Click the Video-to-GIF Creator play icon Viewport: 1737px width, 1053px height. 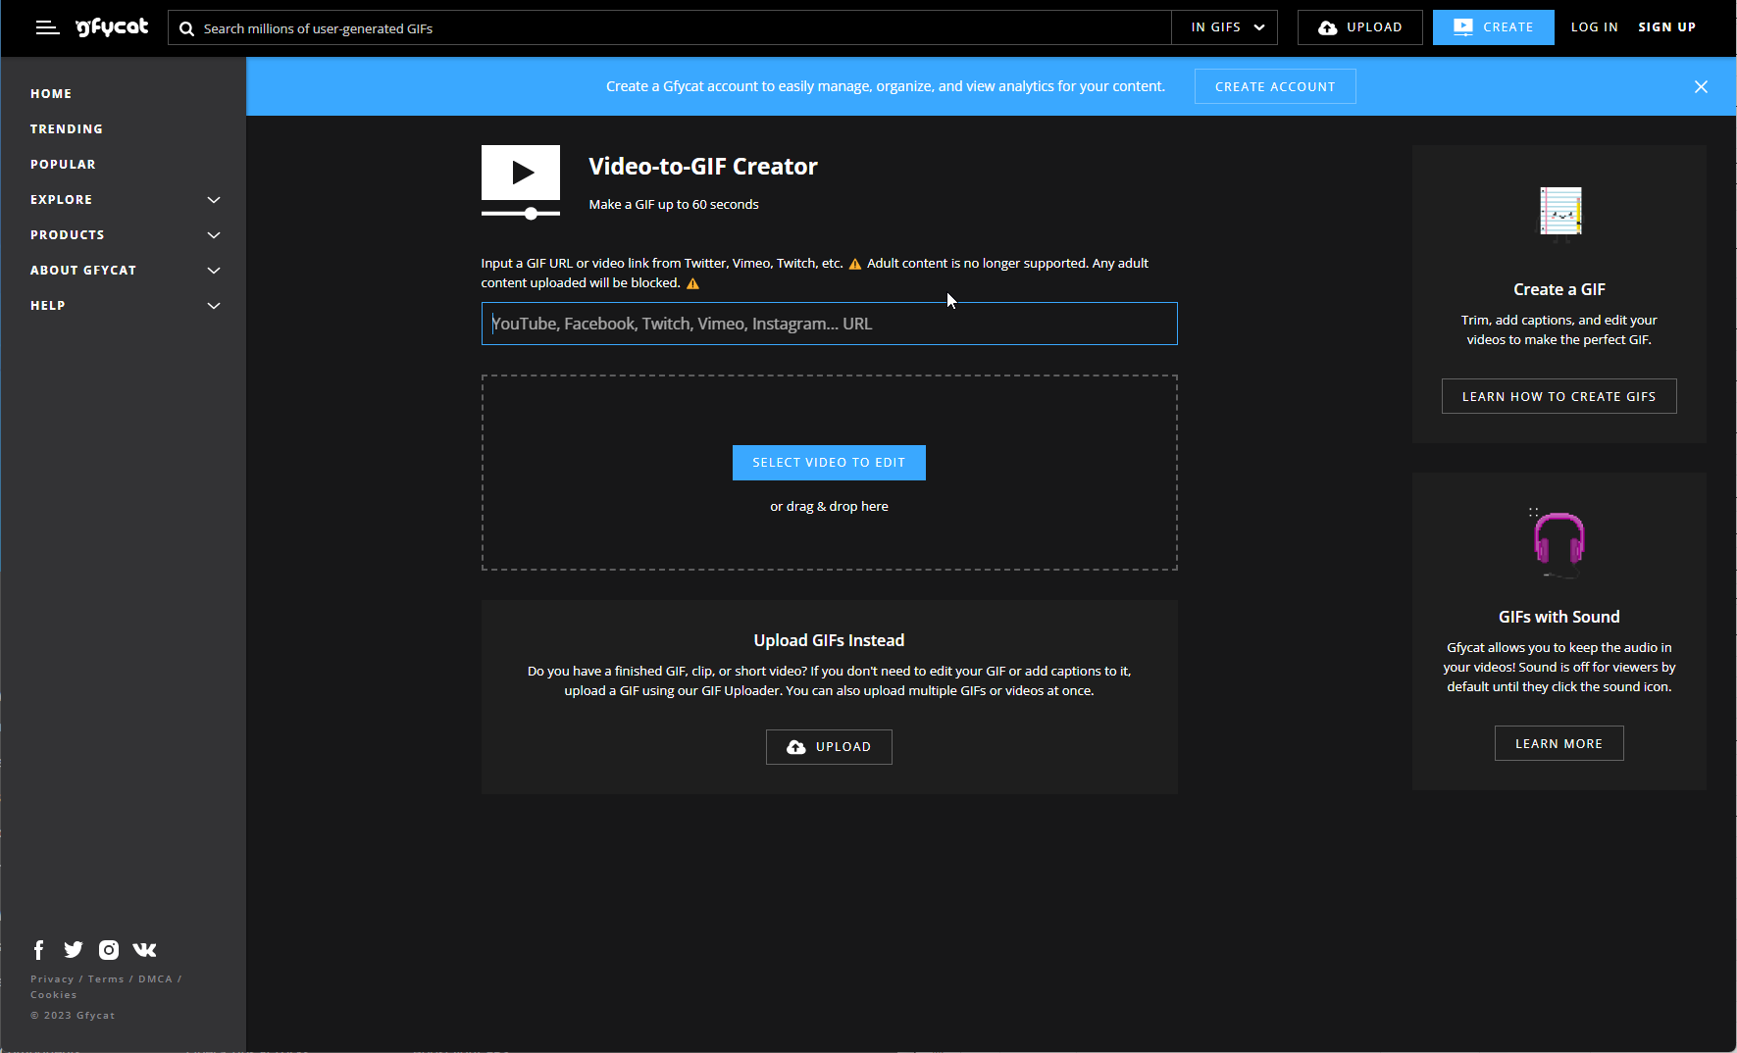tap(521, 181)
